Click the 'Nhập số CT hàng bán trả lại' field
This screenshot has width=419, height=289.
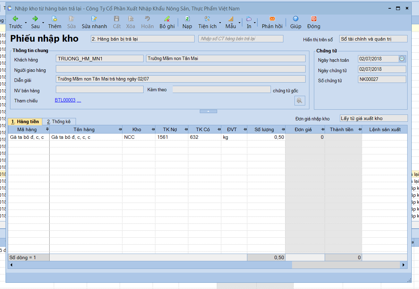[x=241, y=39]
